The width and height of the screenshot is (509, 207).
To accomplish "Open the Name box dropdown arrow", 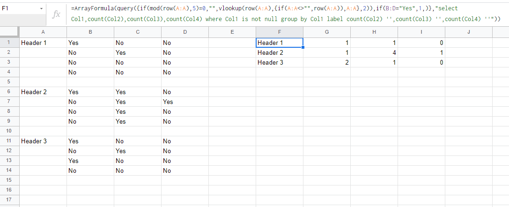I will 41,9.
